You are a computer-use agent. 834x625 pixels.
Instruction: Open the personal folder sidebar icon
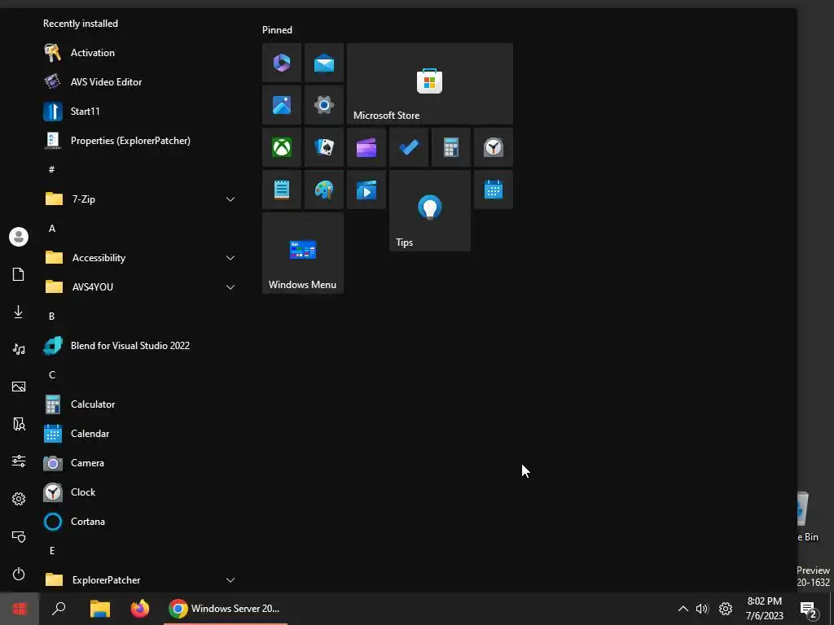(x=19, y=423)
